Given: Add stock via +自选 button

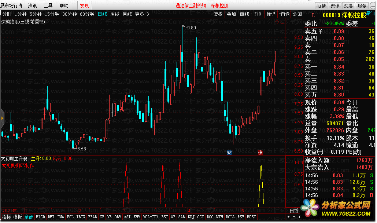Looking at the screenshot, I should click(284, 14).
